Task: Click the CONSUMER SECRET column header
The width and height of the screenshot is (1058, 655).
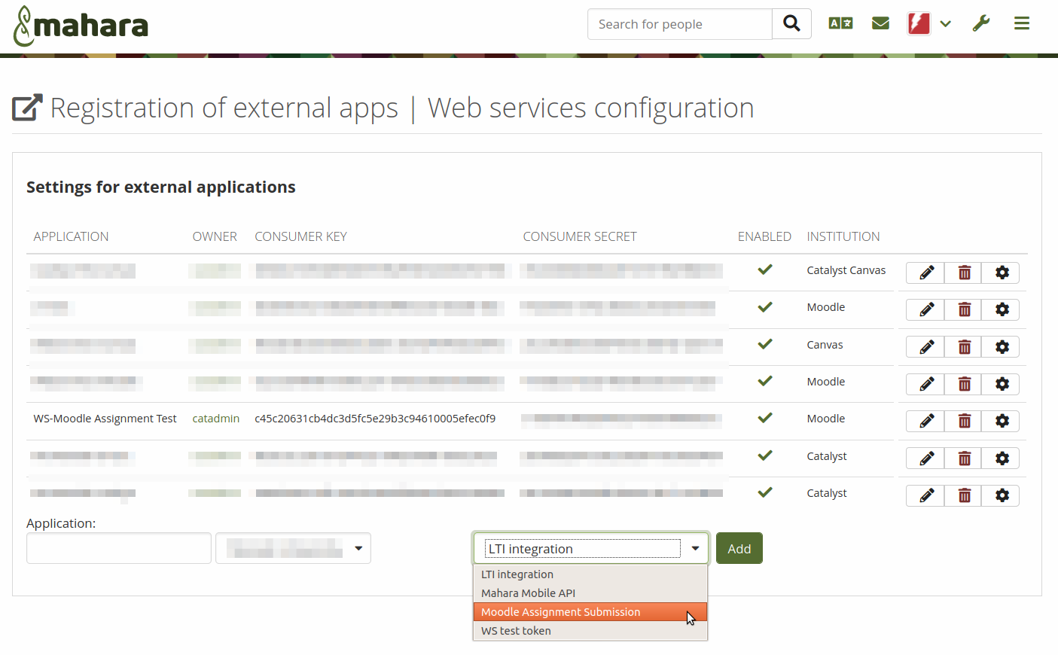Action: (580, 236)
